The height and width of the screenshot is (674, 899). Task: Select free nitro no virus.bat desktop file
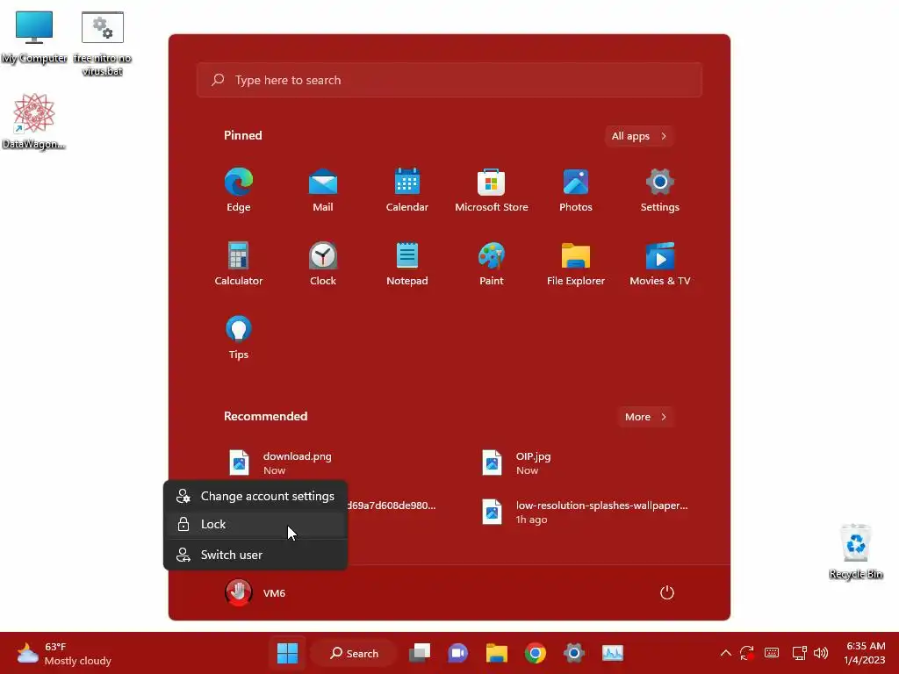(x=102, y=44)
